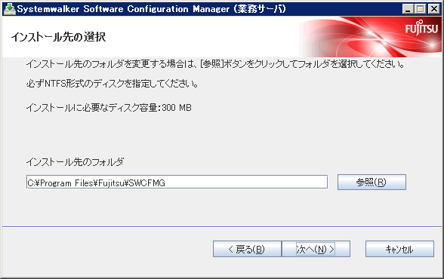Close the installer with the X button
Viewport: 444px width, 279px height.
[x=433, y=9]
